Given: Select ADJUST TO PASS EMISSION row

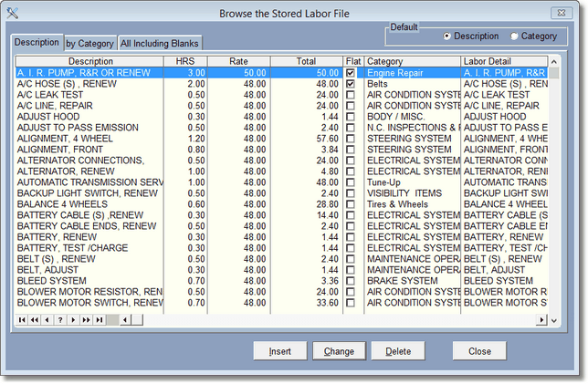Looking at the screenshot, I should tap(281, 128).
